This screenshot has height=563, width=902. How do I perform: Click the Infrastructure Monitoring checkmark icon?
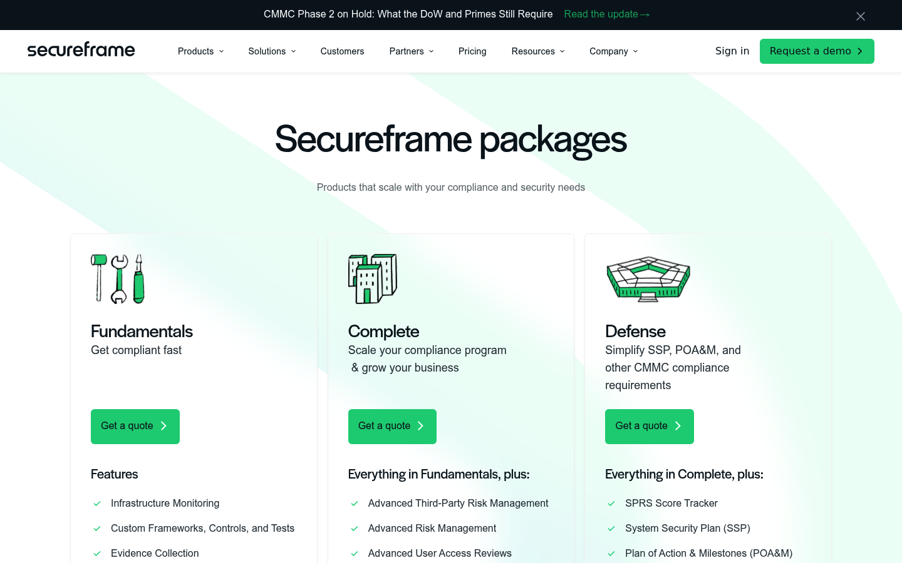pos(97,504)
